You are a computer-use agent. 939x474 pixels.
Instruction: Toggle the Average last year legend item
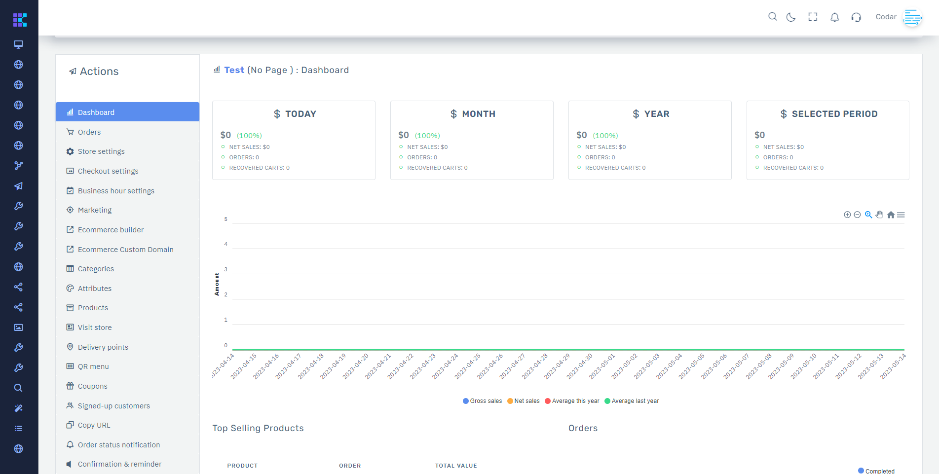(632, 401)
